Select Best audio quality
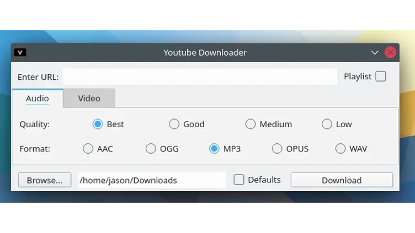 [98, 124]
